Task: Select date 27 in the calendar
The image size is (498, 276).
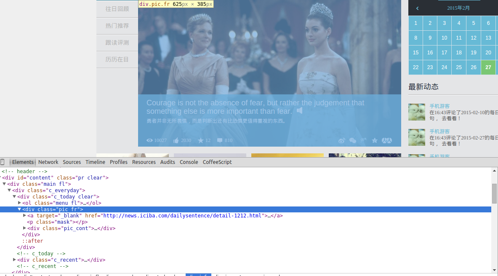Action: [488, 67]
